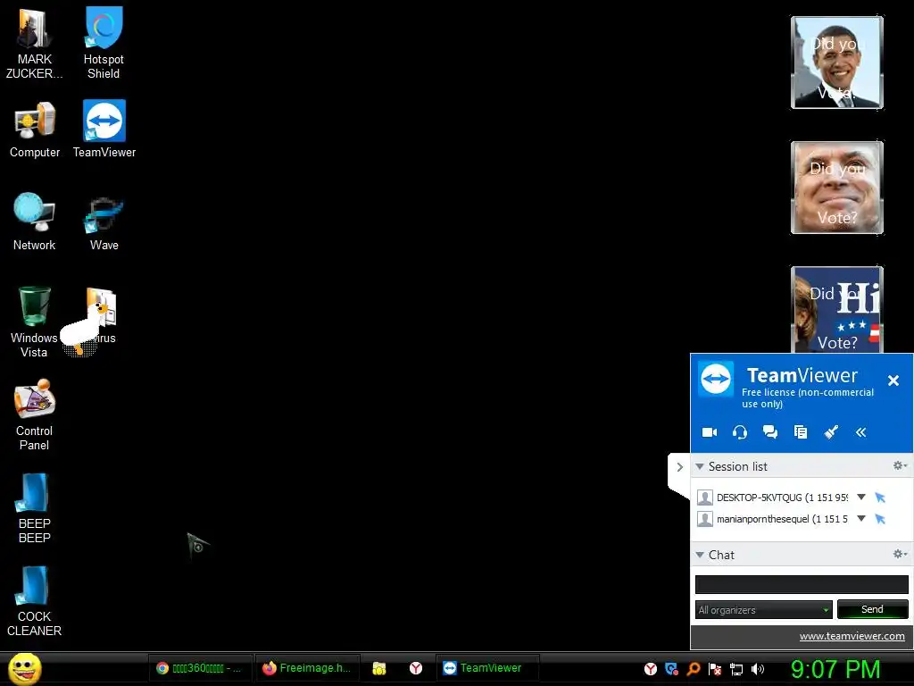Switch to the TeamViewer taskbar window
Viewport: 914px width, 686px height.
tap(487, 668)
